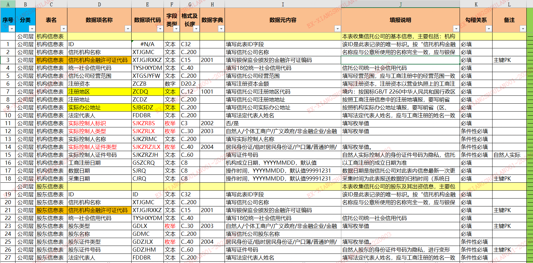
Task: Open the 字段类型 filter dropdown arrow
Action: 176,29
